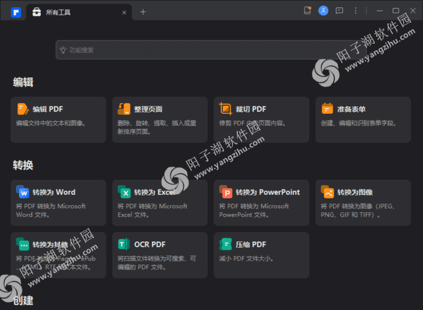Open the OCR PDF tool title
Viewport: 423px width, 310px height.
tap(150, 245)
